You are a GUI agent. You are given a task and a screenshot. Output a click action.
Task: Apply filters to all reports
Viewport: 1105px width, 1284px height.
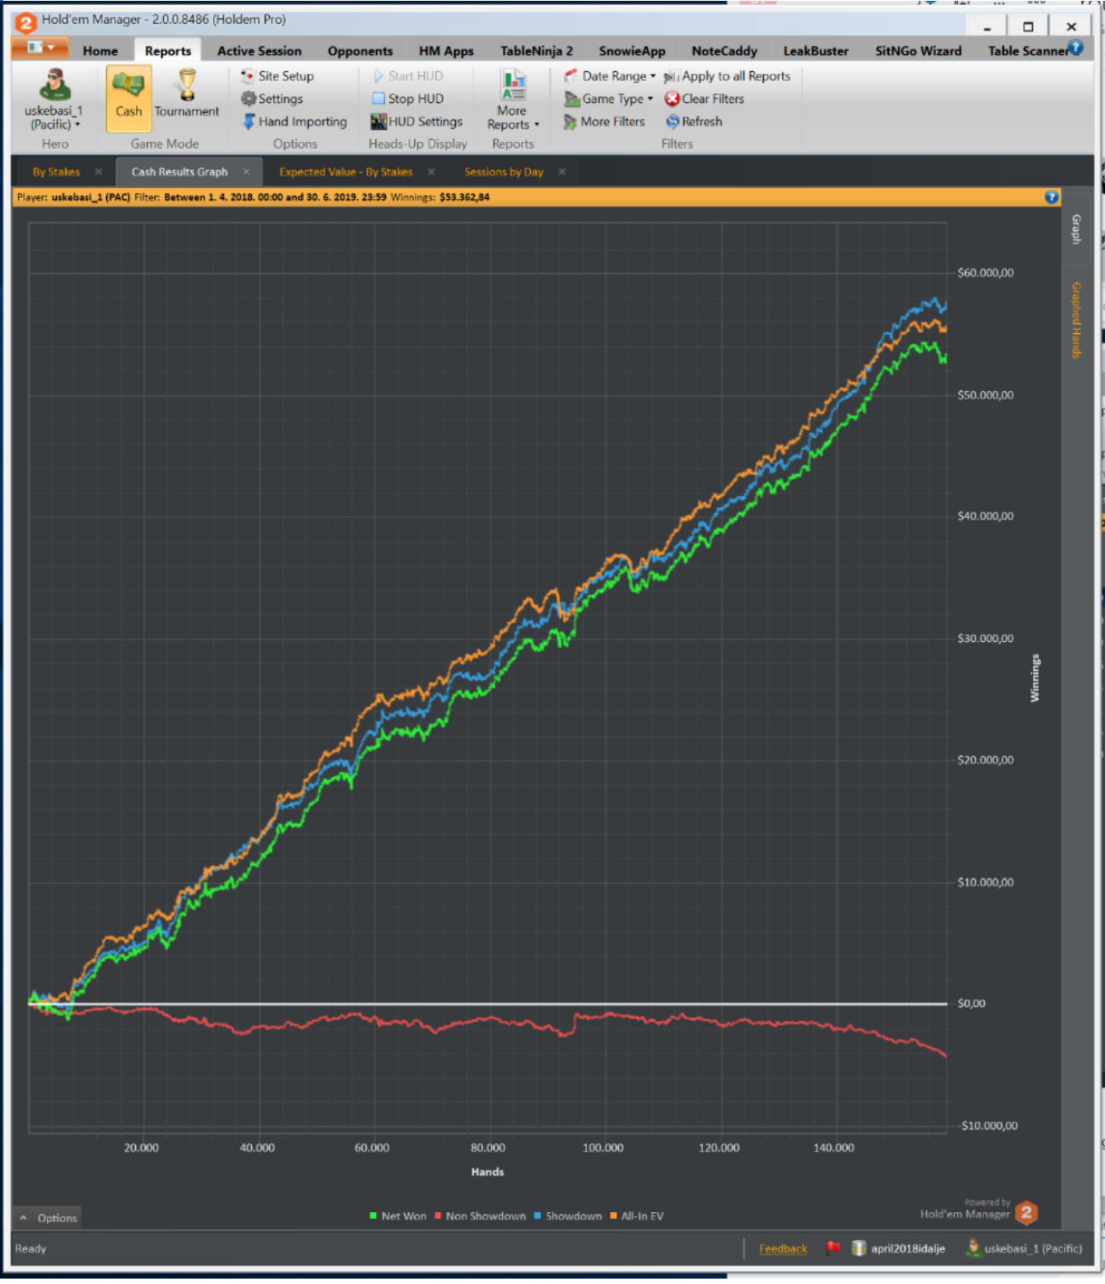(x=727, y=76)
